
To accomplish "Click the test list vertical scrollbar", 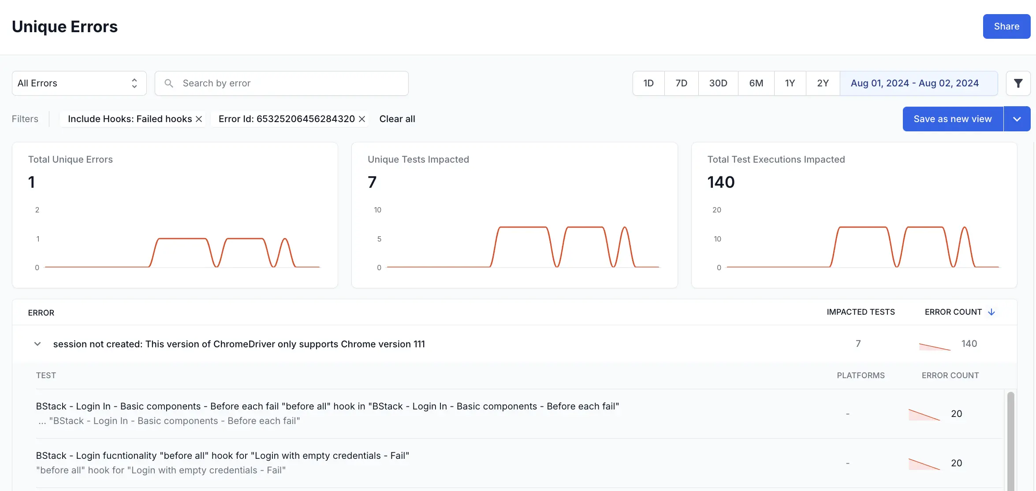I will click(x=1010, y=441).
